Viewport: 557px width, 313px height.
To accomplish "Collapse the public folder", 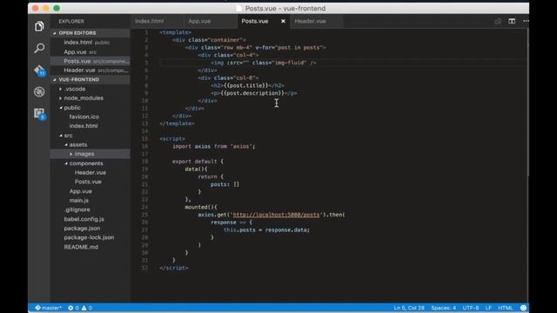I will [x=91, y=108].
